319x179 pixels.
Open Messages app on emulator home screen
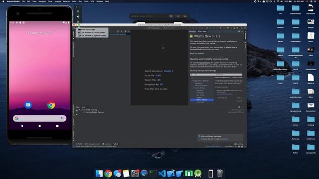pos(28,105)
